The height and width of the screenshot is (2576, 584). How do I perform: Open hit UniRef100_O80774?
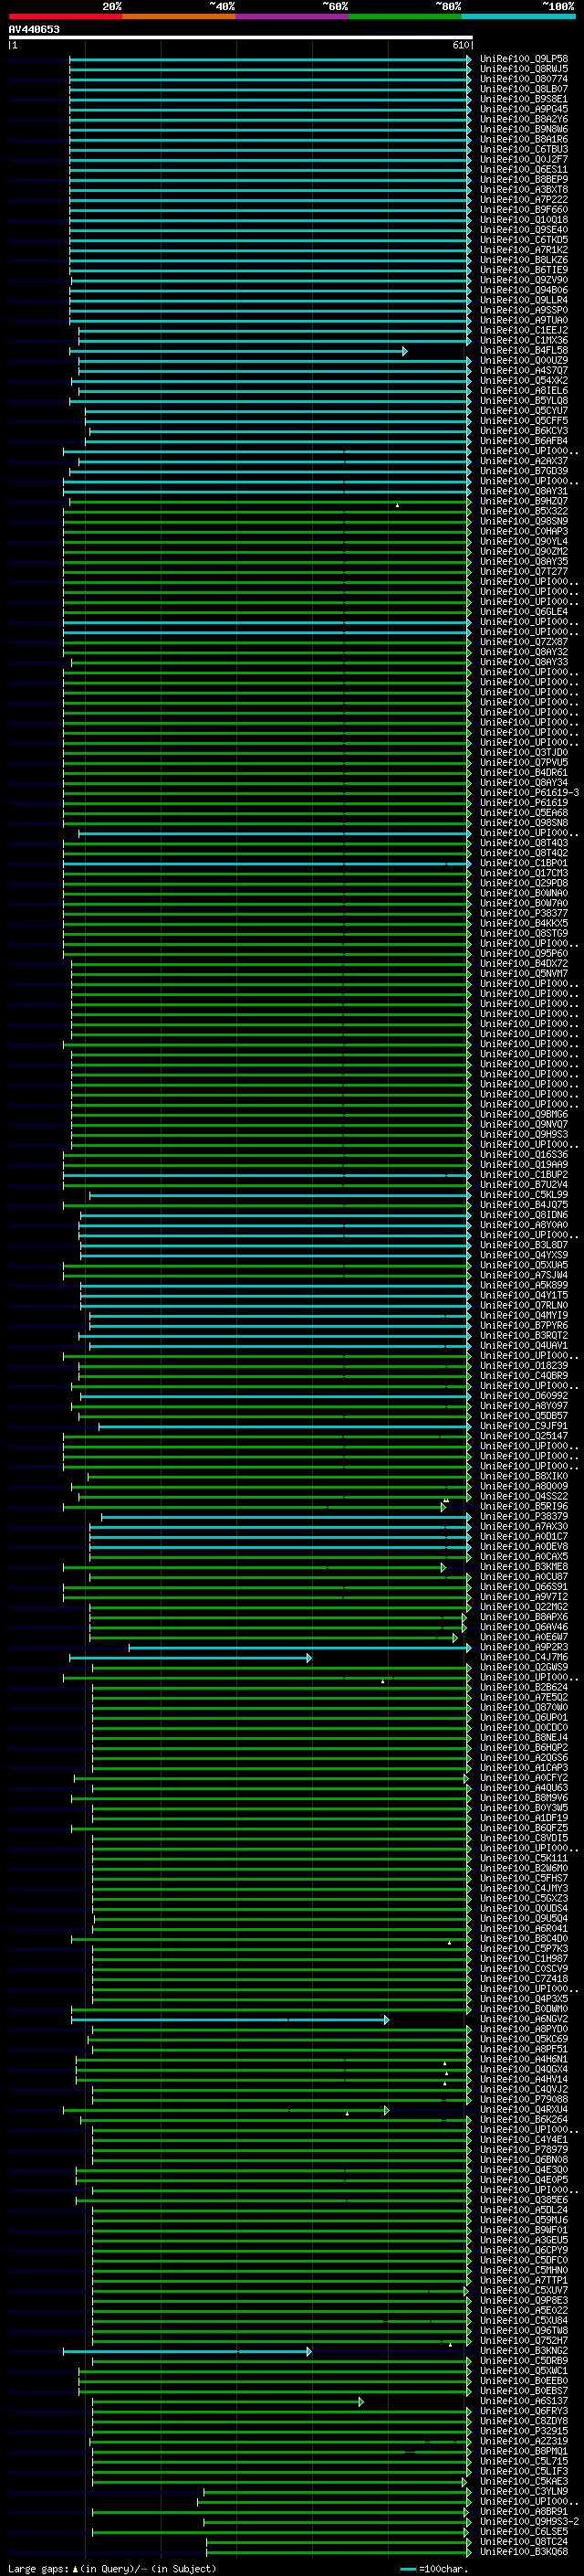tap(524, 79)
